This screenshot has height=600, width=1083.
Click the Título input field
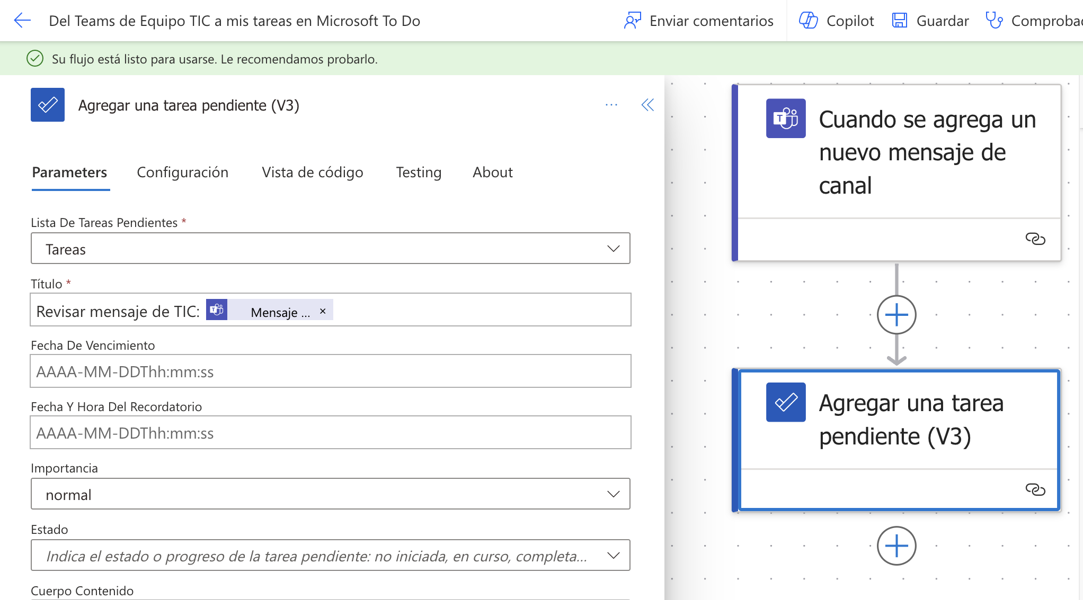click(x=331, y=310)
